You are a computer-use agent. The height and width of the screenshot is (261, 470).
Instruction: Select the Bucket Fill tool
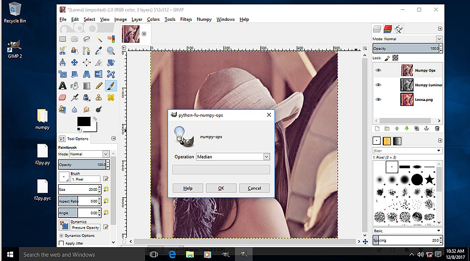[74, 86]
